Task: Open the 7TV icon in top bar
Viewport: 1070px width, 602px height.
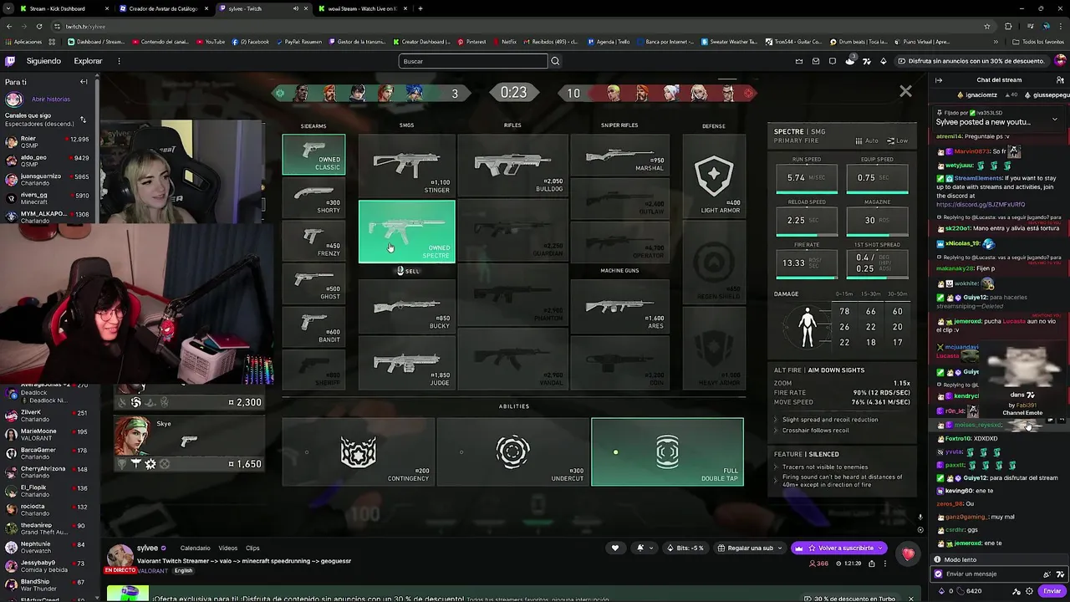Action: click(866, 61)
